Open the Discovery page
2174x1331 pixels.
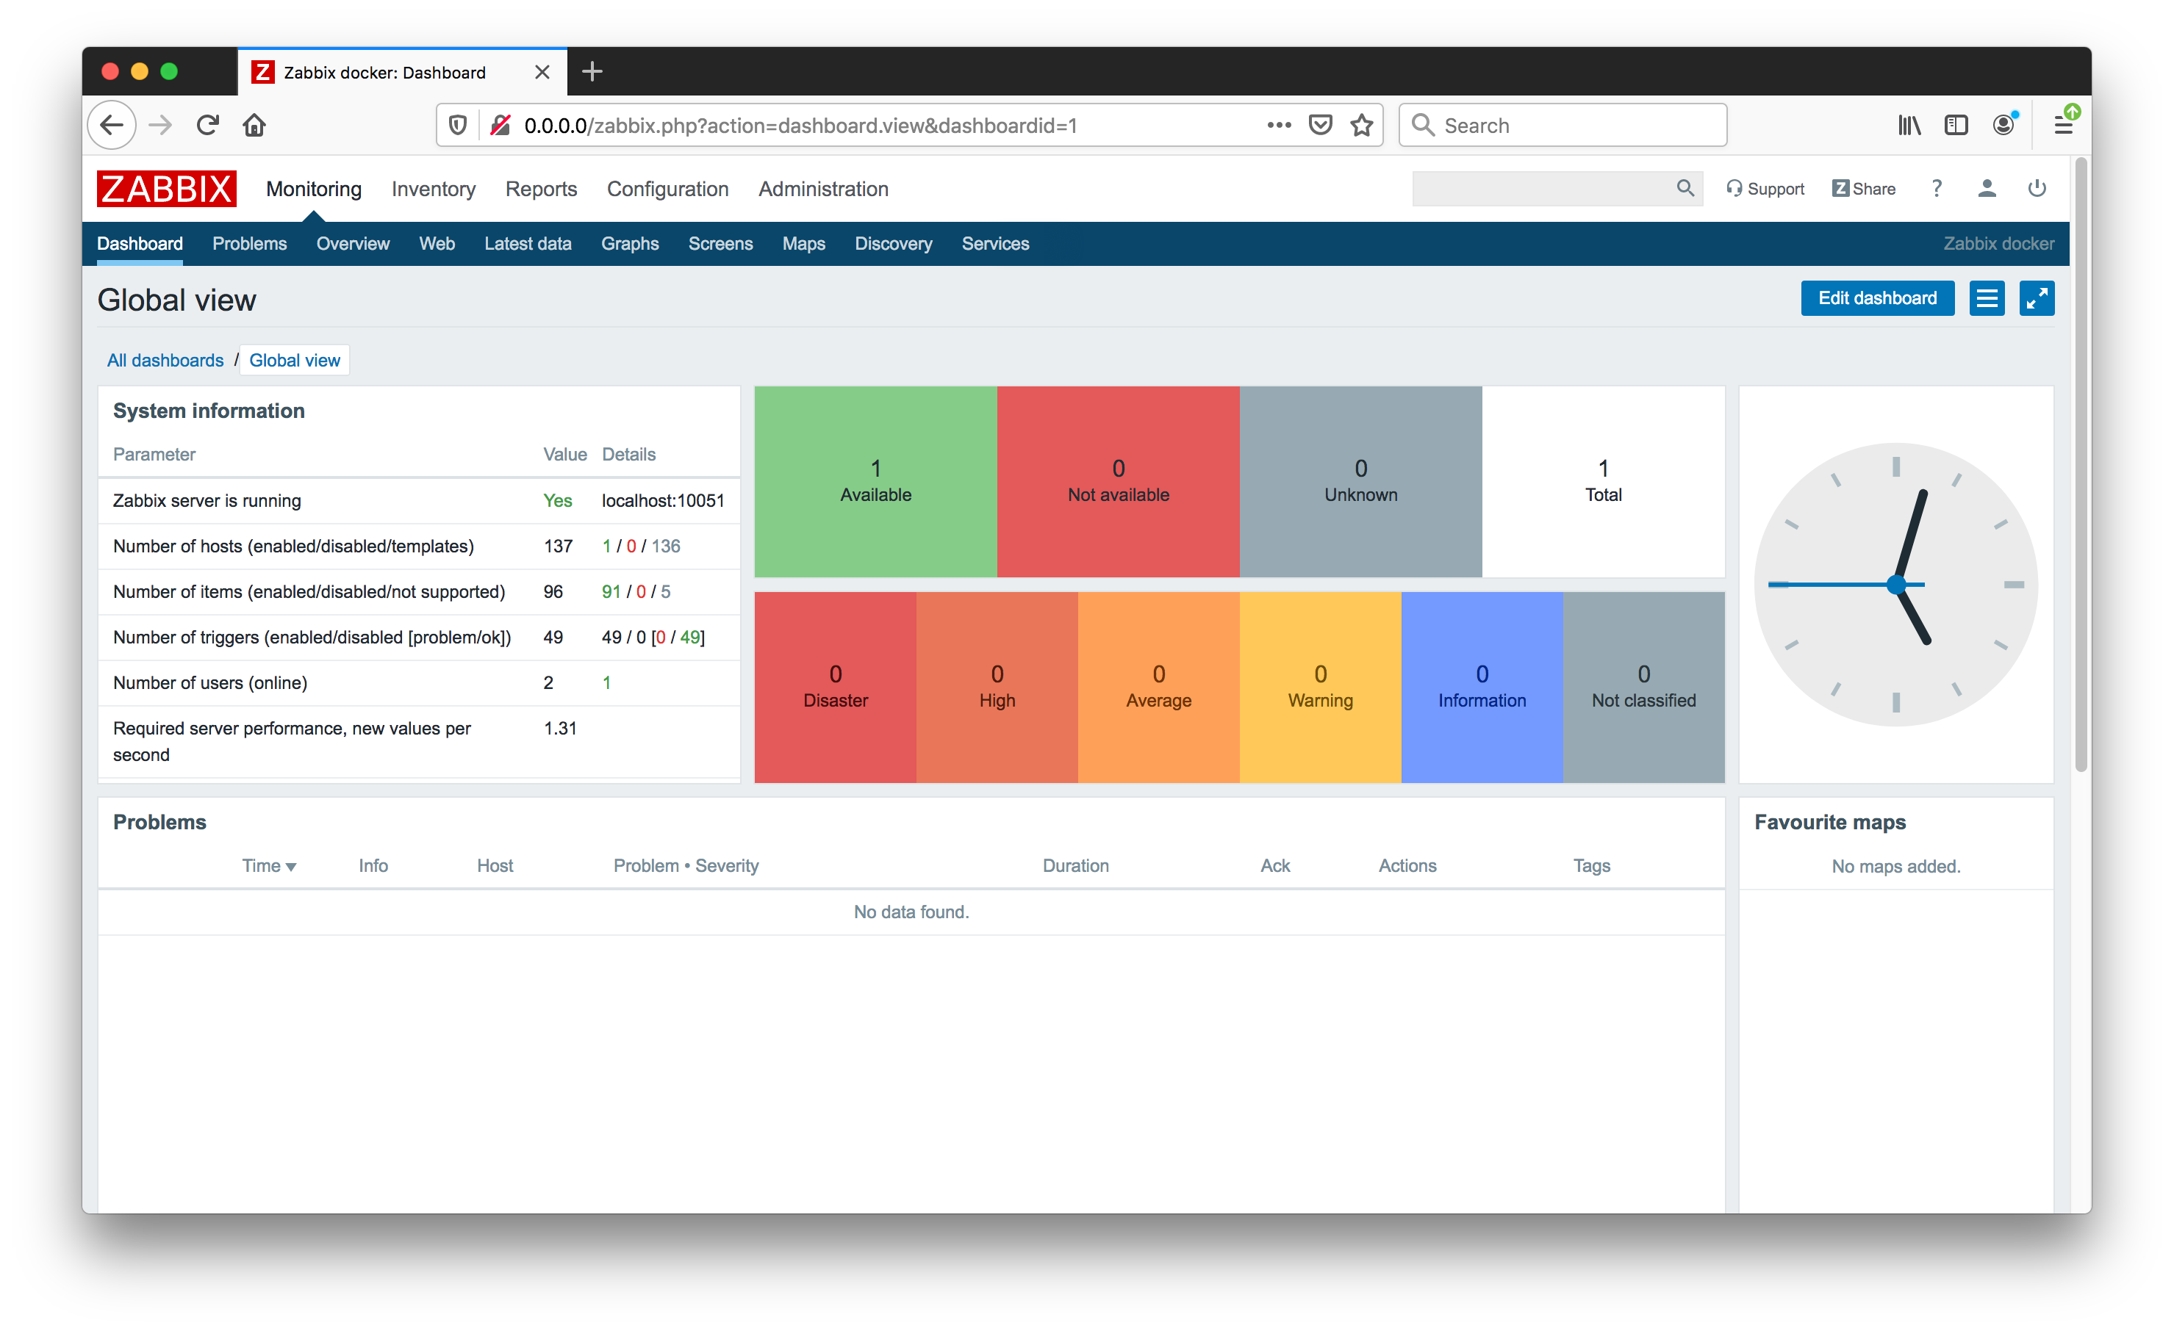pos(893,243)
